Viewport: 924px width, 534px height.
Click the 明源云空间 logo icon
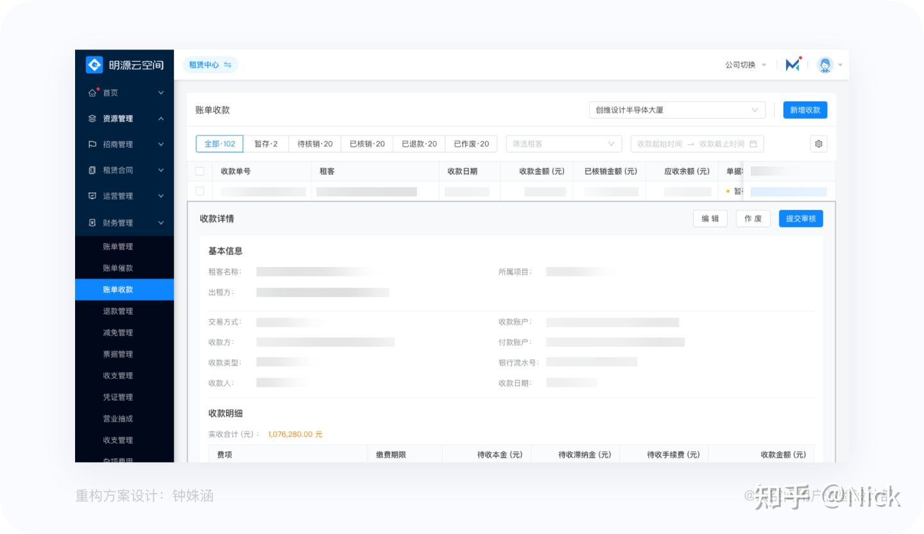94,65
